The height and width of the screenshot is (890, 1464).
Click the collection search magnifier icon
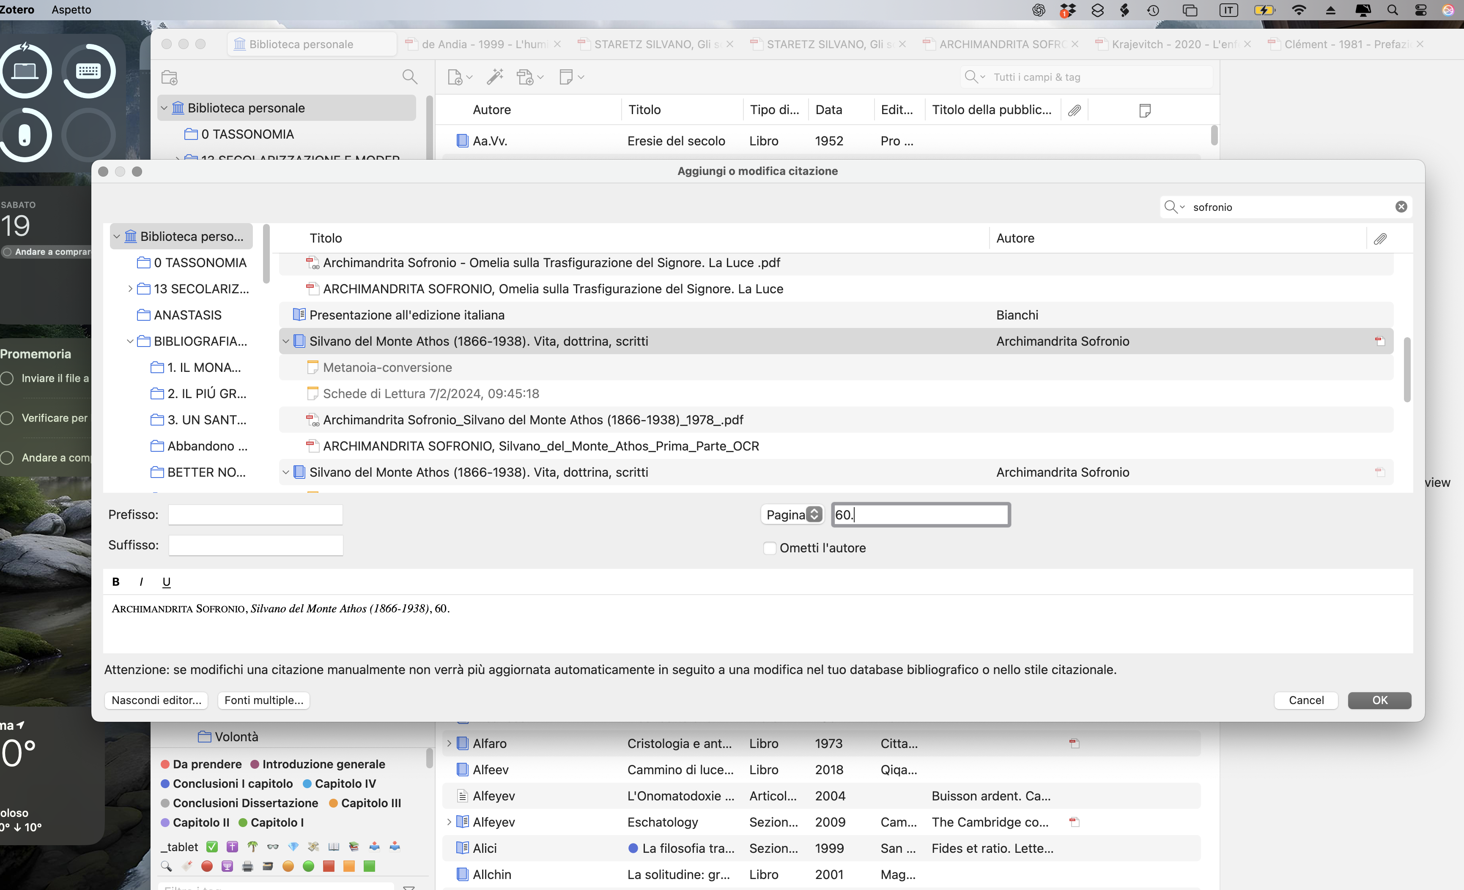click(409, 76)
